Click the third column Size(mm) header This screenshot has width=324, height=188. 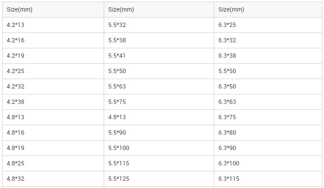(x=268, y=9)
